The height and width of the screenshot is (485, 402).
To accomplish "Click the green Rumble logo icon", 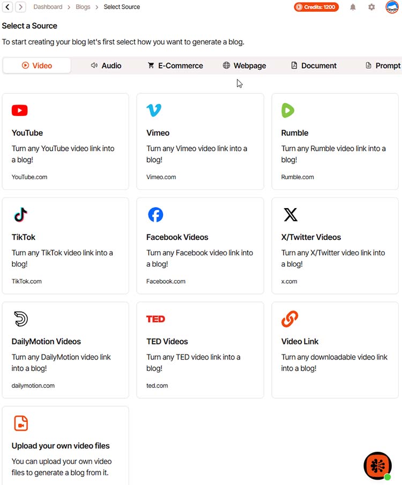I will tap(288, 111).
